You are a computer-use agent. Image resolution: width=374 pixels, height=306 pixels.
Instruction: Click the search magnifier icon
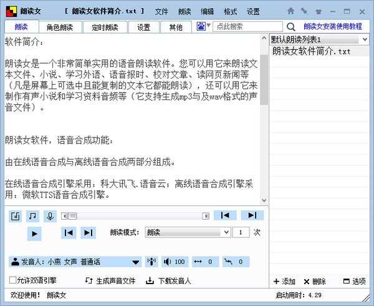(x=290, y=27)
